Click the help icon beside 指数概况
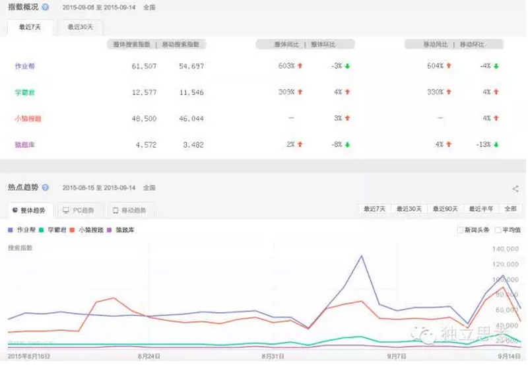 coord(45,7)
